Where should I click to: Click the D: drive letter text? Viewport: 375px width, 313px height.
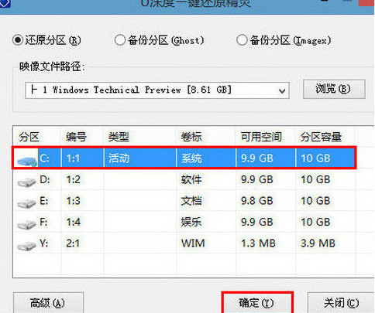[45, 179]
